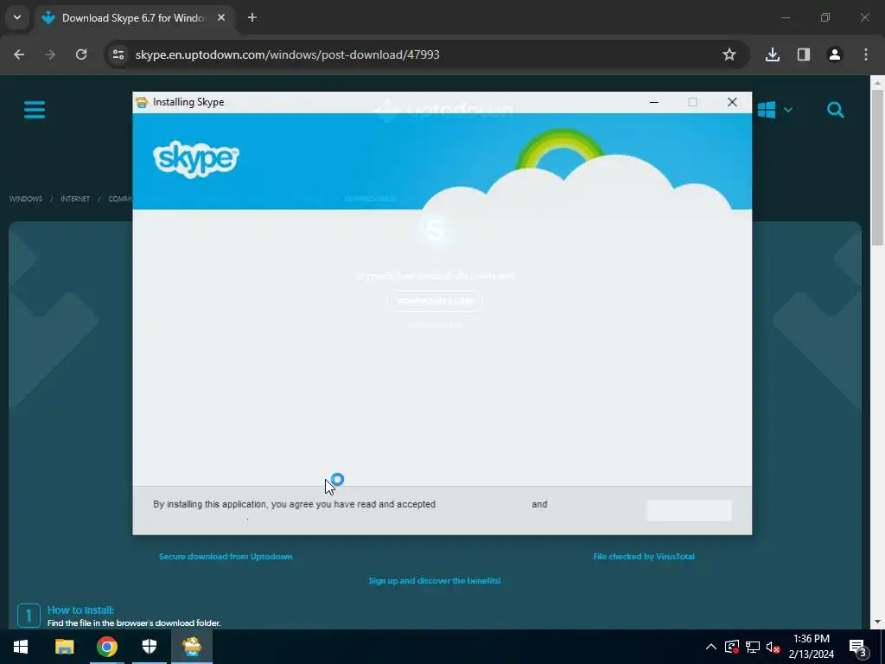Open the Uptodown hamburger menu

(35, 110)
